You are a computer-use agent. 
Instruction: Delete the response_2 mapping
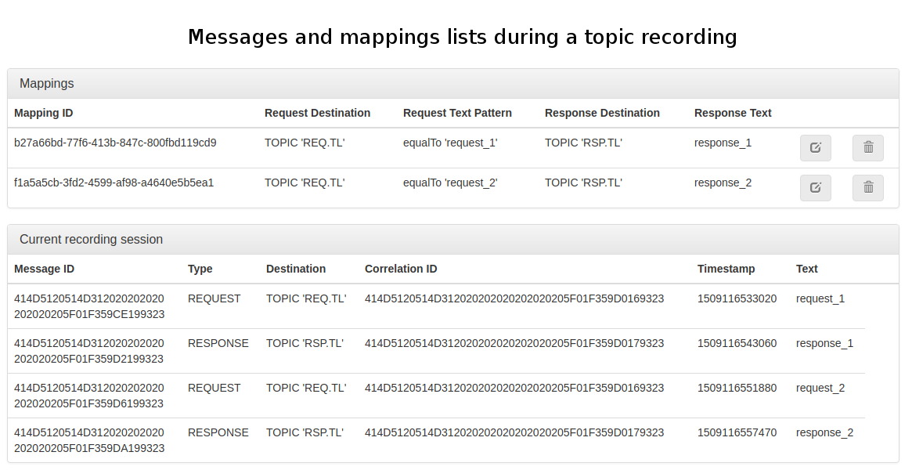click(867, 188)
